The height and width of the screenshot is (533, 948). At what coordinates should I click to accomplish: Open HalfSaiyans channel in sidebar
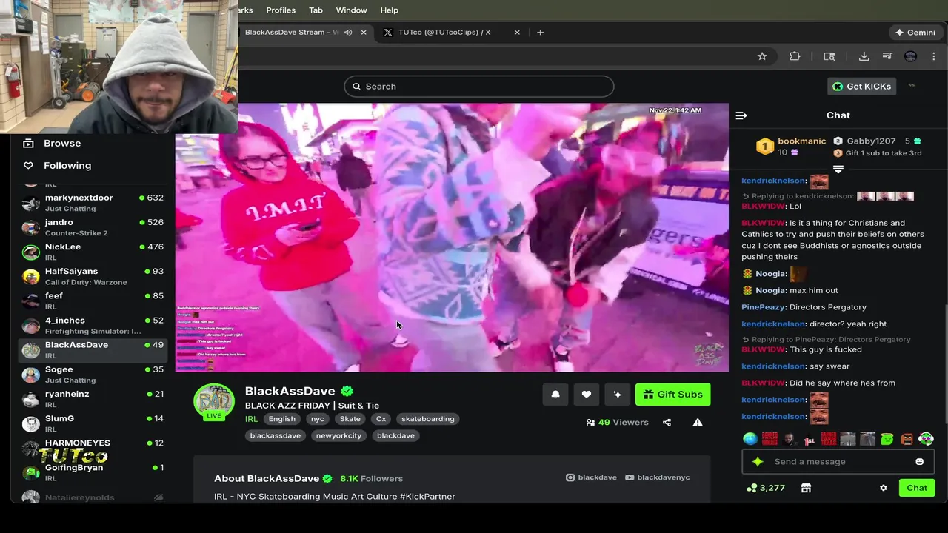coord(93,276)
